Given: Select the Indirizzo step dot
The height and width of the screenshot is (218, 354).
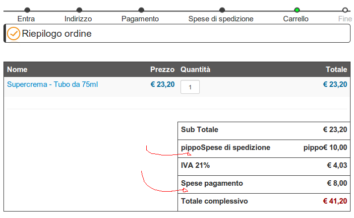Looking at the screenshot, I should click(x=79, y=10).
